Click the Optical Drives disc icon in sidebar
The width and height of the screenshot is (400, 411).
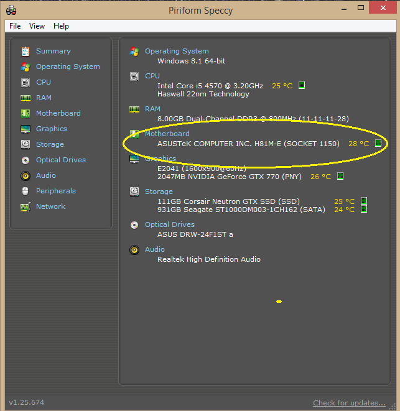26,160
